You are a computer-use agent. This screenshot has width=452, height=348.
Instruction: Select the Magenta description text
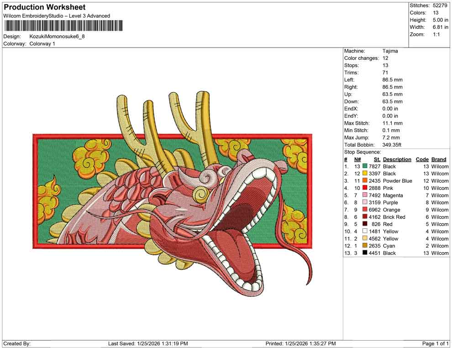coord(393,195)
